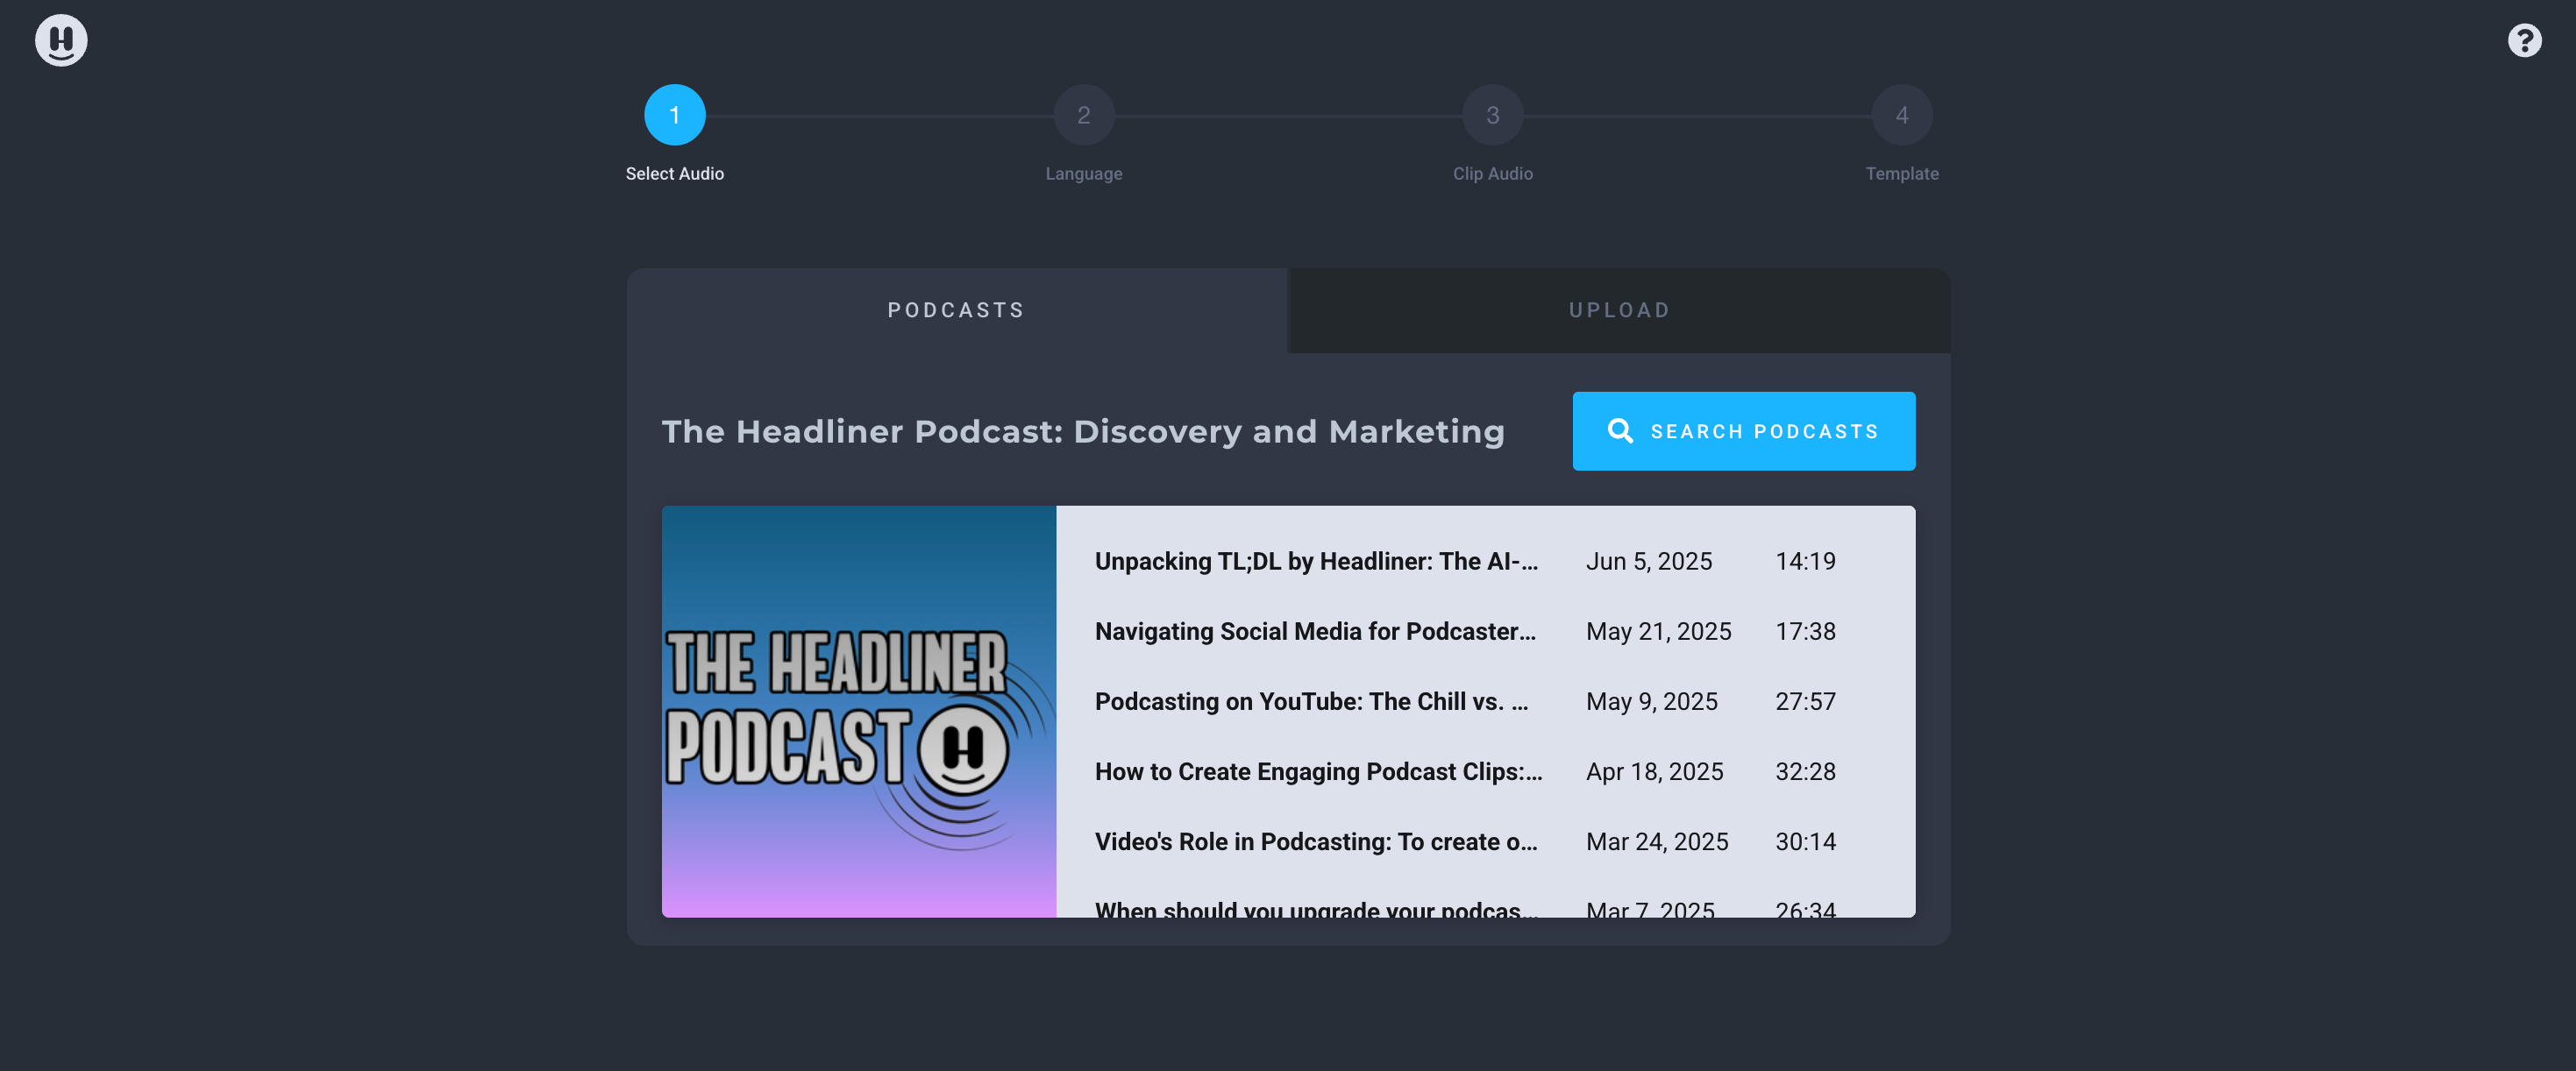
Task: Click the Search Podcasts button label
Action: point(1764,431)
